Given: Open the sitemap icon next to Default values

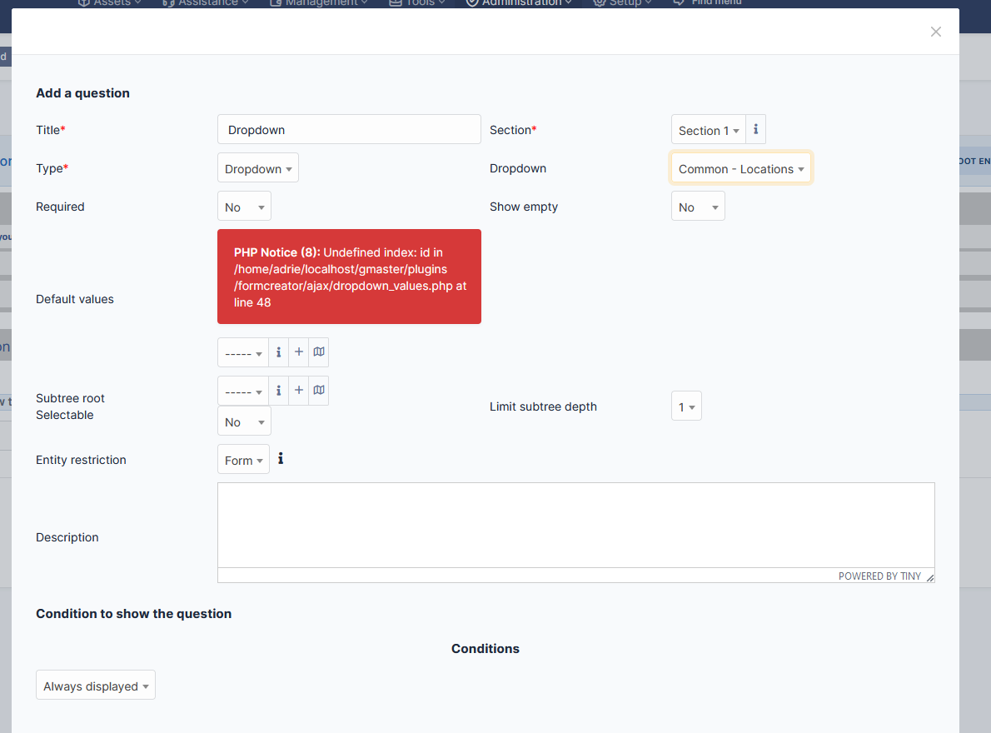Looking at the screenshot, I should 319,352.
